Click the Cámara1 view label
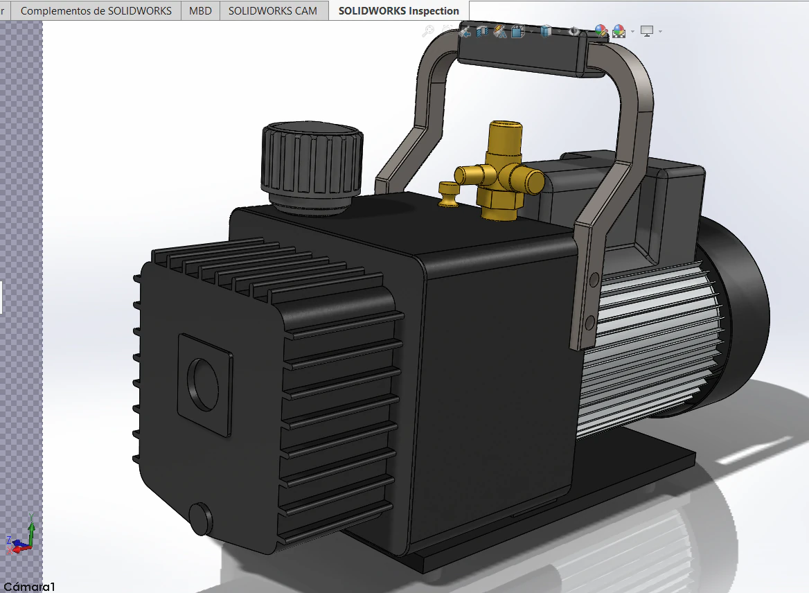 point(29,586)
